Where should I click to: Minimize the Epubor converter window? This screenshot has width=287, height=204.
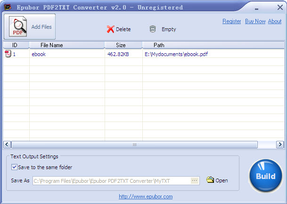tap(257, 9)
